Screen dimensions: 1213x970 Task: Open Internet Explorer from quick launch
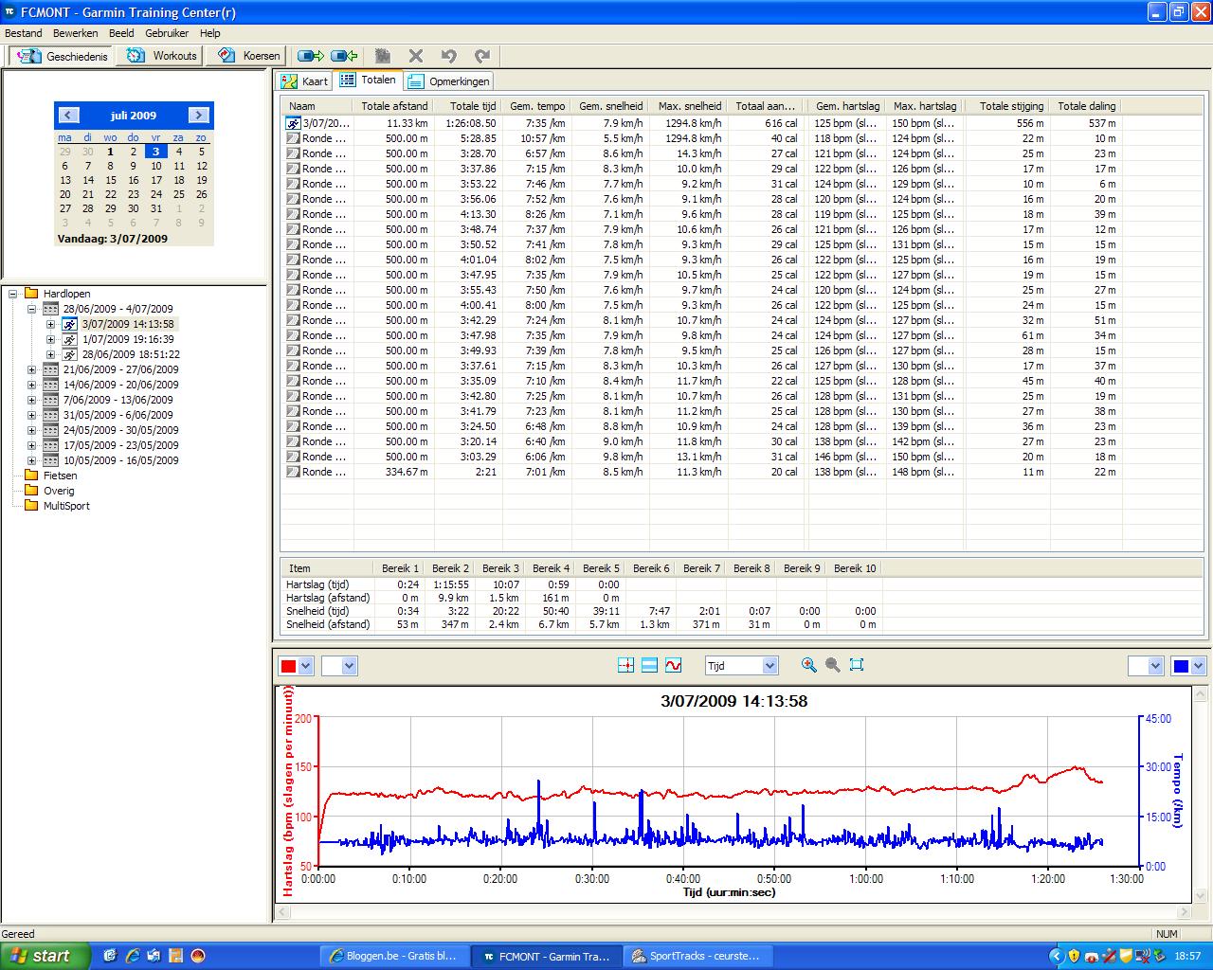pyautogui.click(x=133, y=956)
